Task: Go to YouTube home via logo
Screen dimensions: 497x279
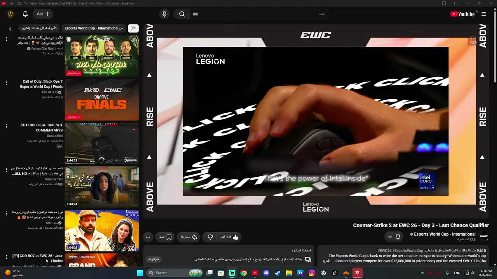Action: click(462, 14)
